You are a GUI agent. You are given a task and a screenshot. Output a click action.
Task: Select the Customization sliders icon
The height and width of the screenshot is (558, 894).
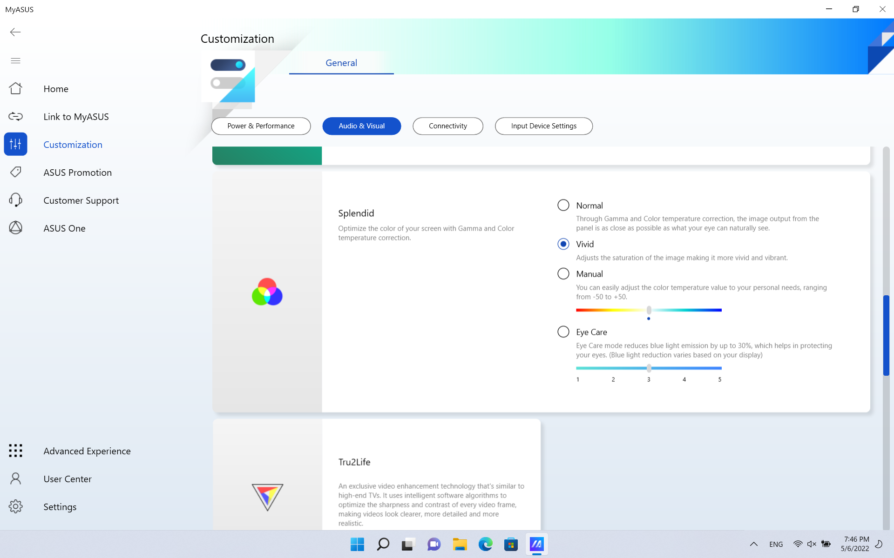coord(15,144)
